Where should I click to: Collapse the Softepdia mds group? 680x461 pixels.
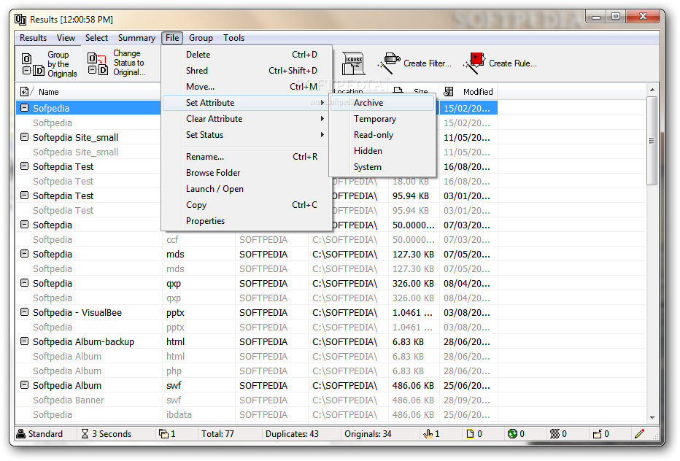pos(25,254)
